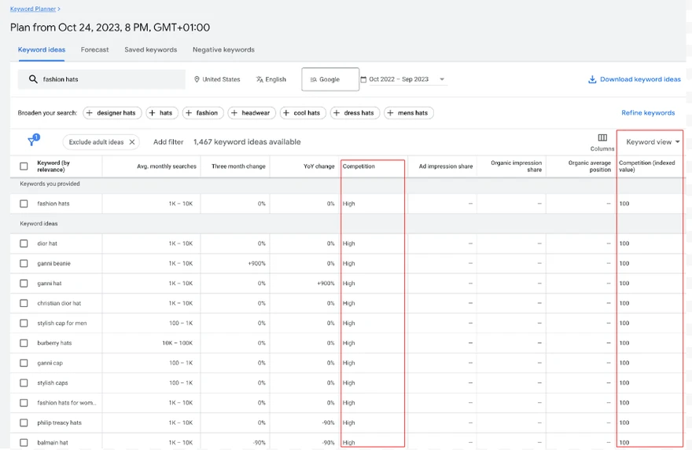
Task: Click the Add filter button
Action: point(168,142)
